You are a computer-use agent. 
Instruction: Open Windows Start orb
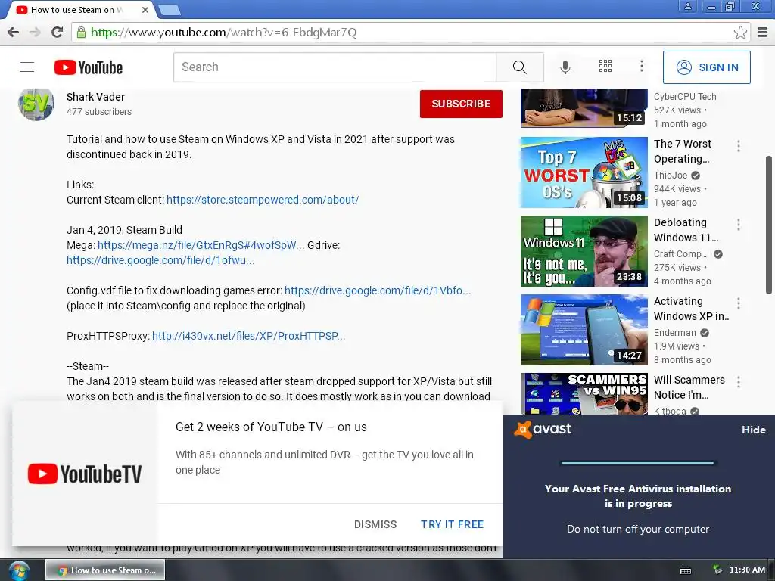(19, 570)
